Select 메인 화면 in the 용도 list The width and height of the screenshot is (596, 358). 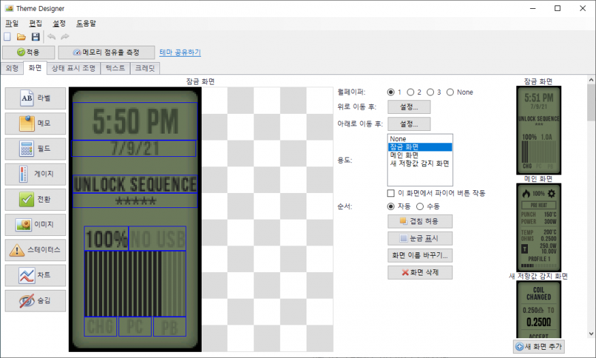coord(420,155)
